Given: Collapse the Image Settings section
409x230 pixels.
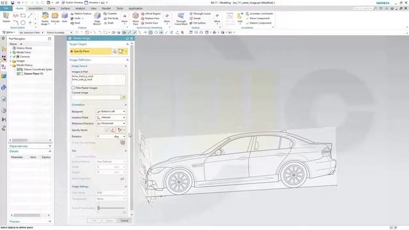Looking at the screenshot, I should (125, 187).
